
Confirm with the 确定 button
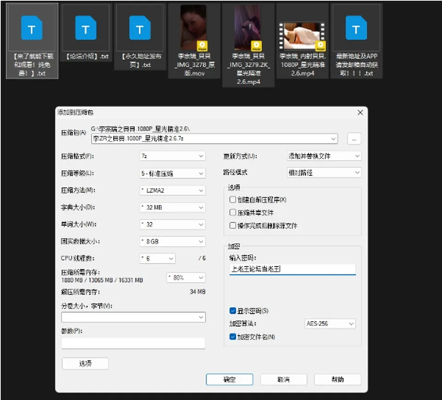pos(229,379)
